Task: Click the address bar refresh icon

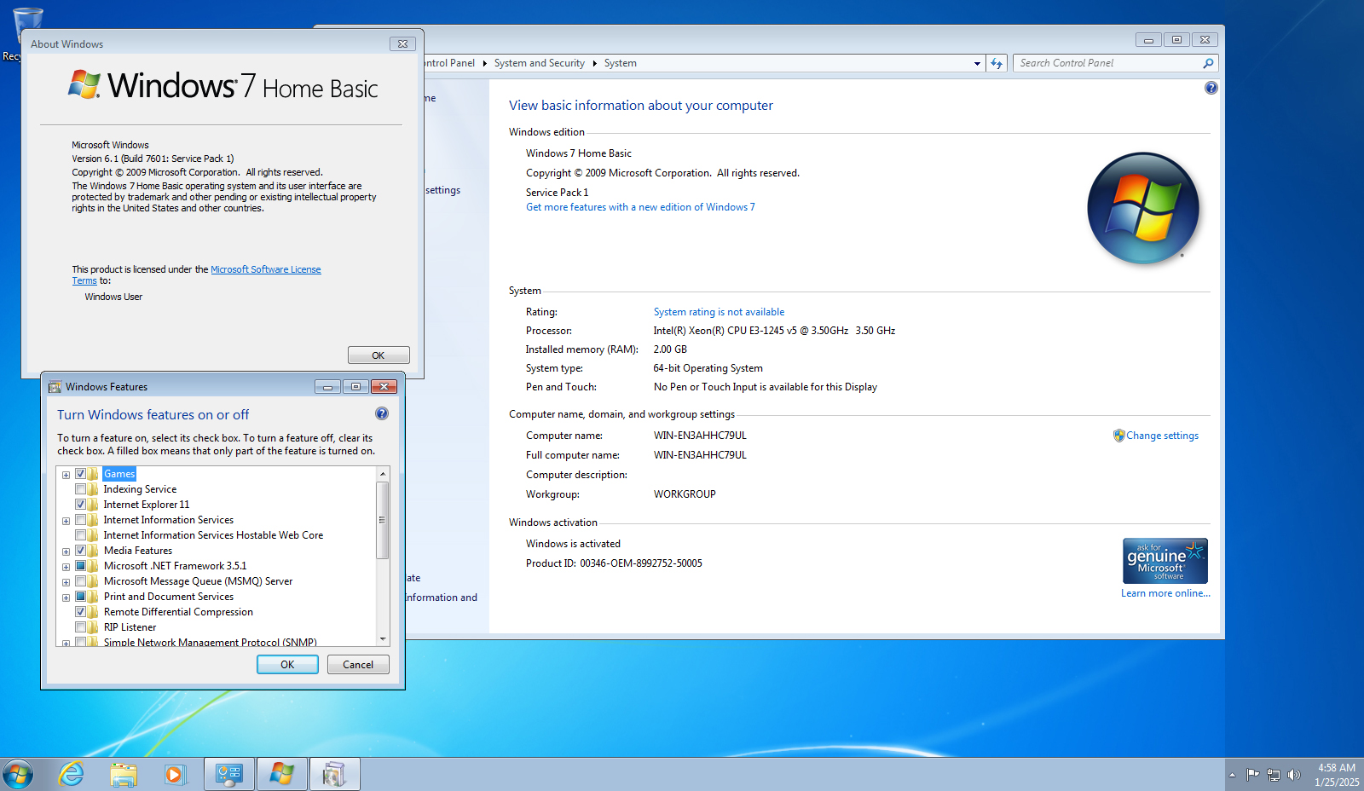Action: (x=997, y=63)
